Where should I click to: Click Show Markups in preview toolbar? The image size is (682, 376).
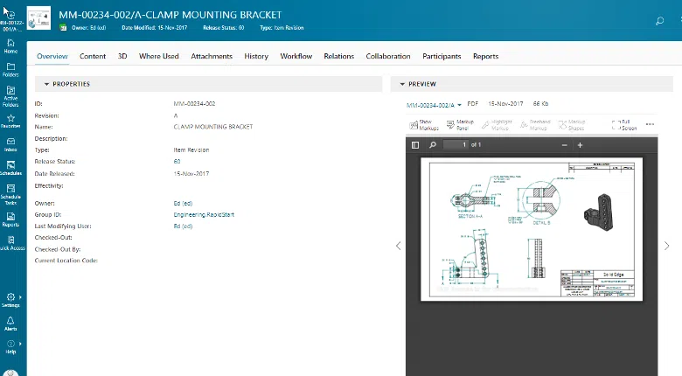424,125
